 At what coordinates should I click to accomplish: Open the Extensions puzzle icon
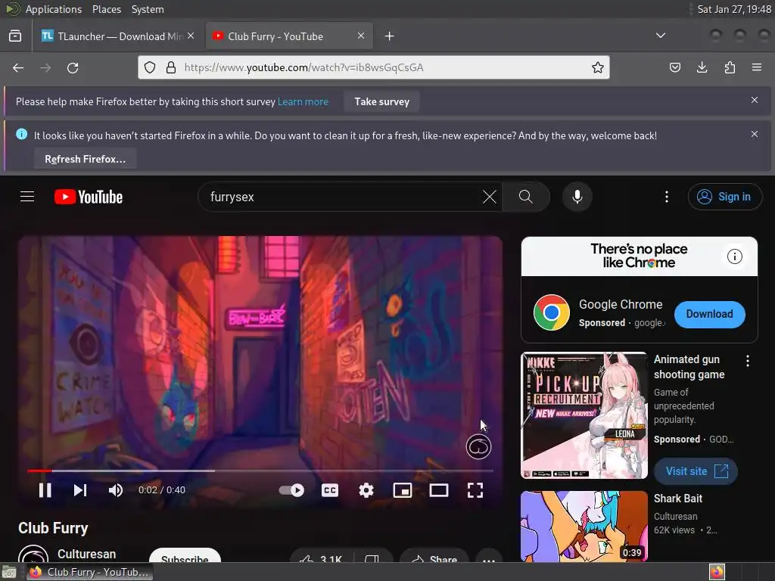730,67
